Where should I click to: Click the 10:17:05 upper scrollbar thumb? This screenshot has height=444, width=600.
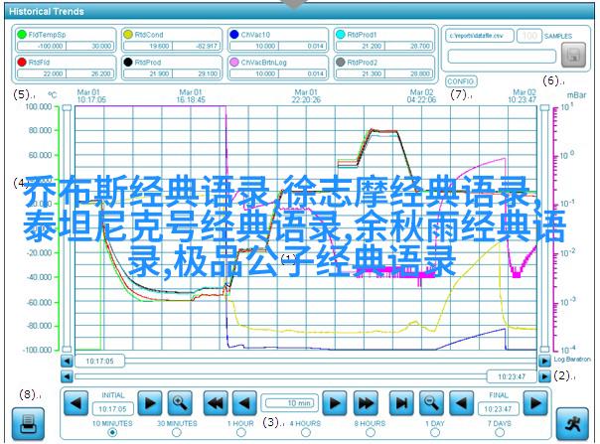[100, 361]
